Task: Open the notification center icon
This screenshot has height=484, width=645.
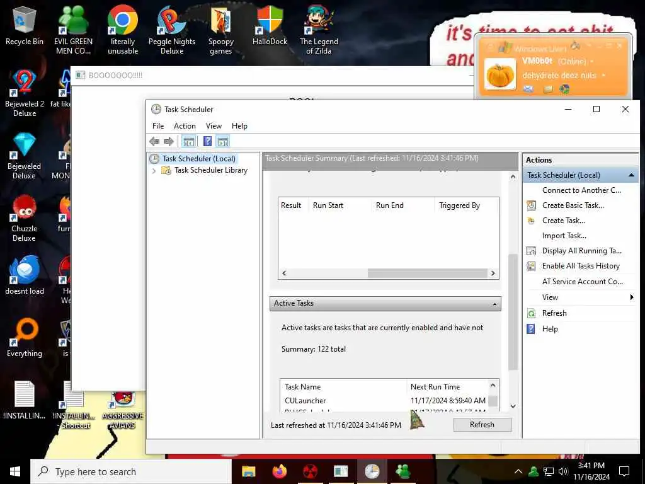Action: [x=624, y=471]
